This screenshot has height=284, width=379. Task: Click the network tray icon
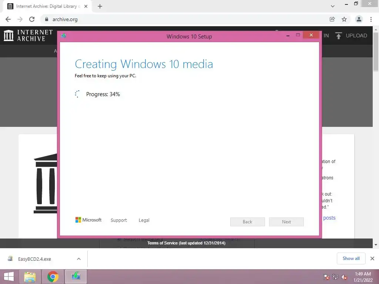tap(335, 277)
